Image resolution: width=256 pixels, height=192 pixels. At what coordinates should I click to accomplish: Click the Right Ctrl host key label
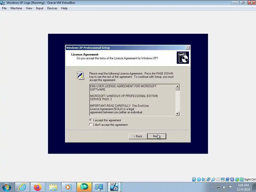(250, 179)
